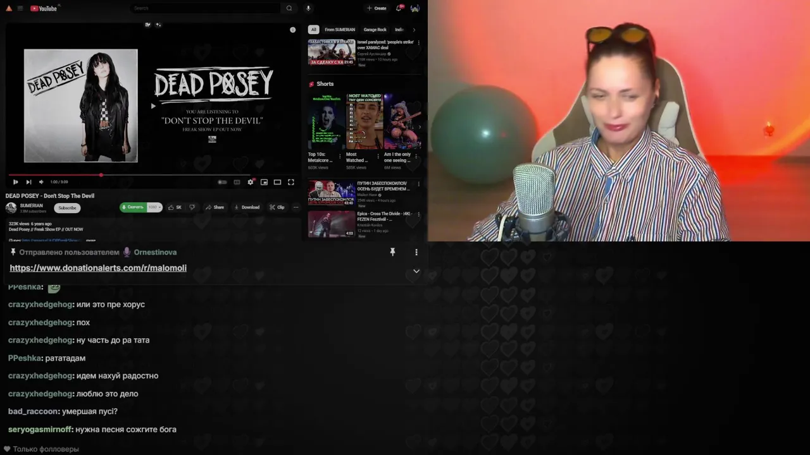Viewport: 810px width, 455px height.
Task: Toggle subtitles in the video player
Action: (x=237, y=182)
